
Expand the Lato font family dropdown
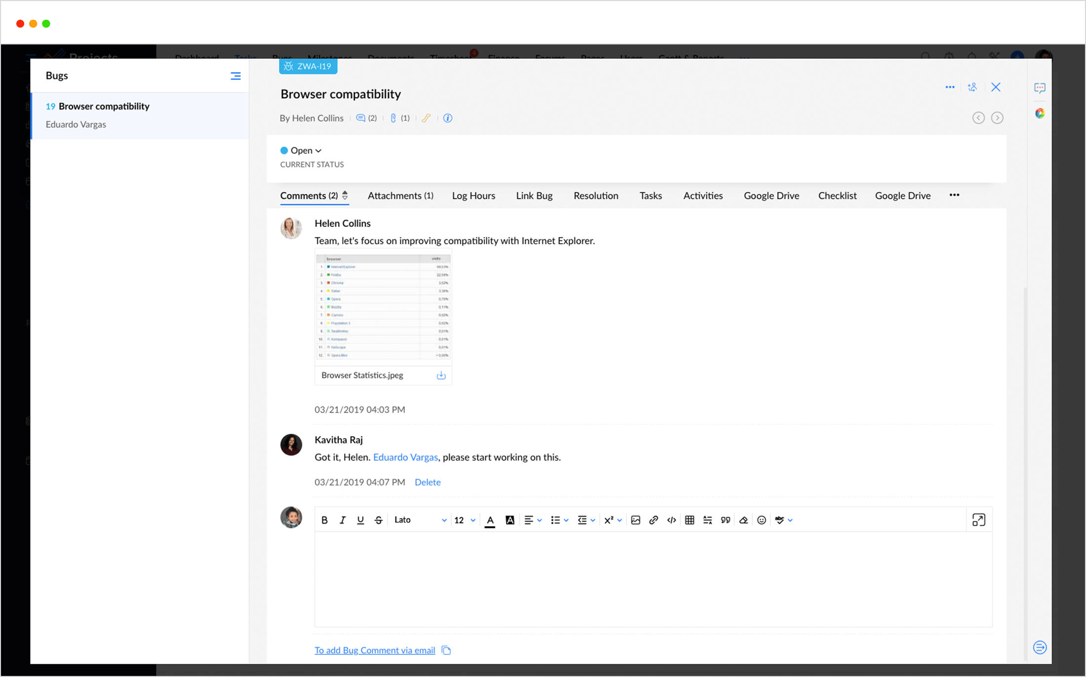420,520
